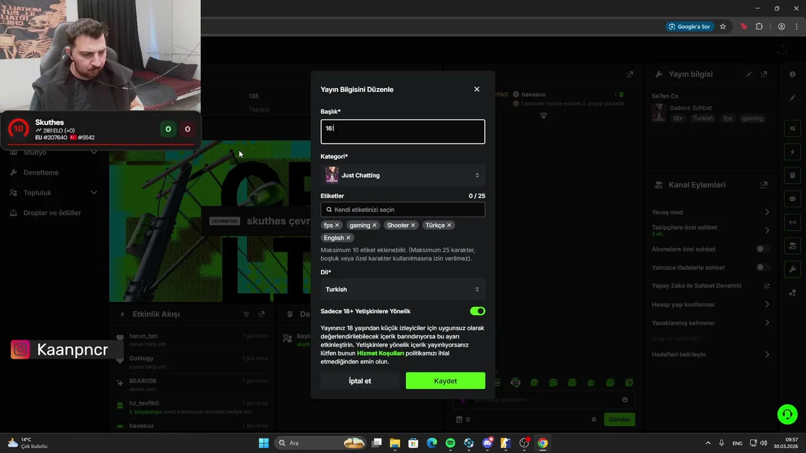Select Denetleme in the left sidebar
This screenshot has height=453, width=806.
tap(41, 172)
